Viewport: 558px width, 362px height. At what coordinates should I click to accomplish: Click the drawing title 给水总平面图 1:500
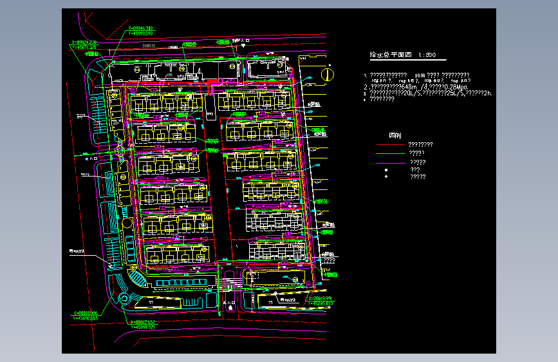402,55
